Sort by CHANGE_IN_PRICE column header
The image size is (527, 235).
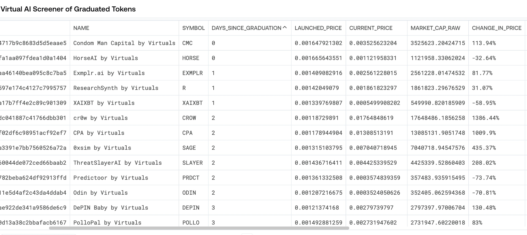[496, 28]
